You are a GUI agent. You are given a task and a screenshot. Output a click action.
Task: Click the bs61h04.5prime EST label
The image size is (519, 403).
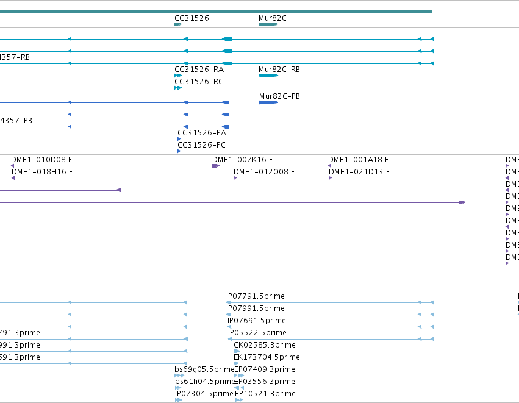[205, 382]
